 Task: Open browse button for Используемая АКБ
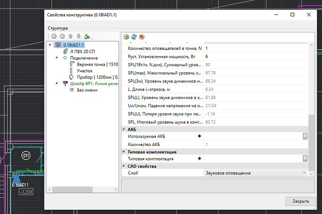[x=305, y=136]
